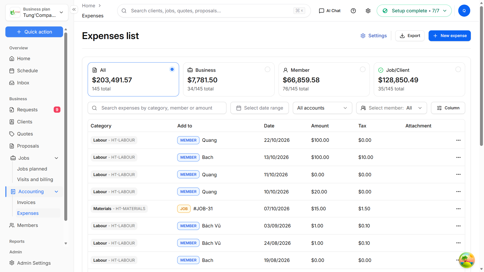Click the MEMBER tag on 22/10/2026 row
The width and height of the screenshot is (484, 272).
188,140
